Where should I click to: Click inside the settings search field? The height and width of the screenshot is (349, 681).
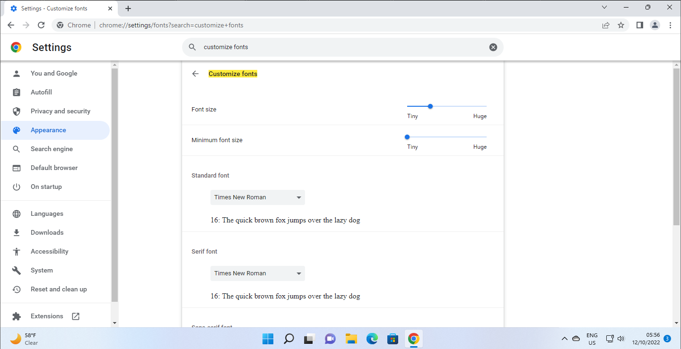331,47
